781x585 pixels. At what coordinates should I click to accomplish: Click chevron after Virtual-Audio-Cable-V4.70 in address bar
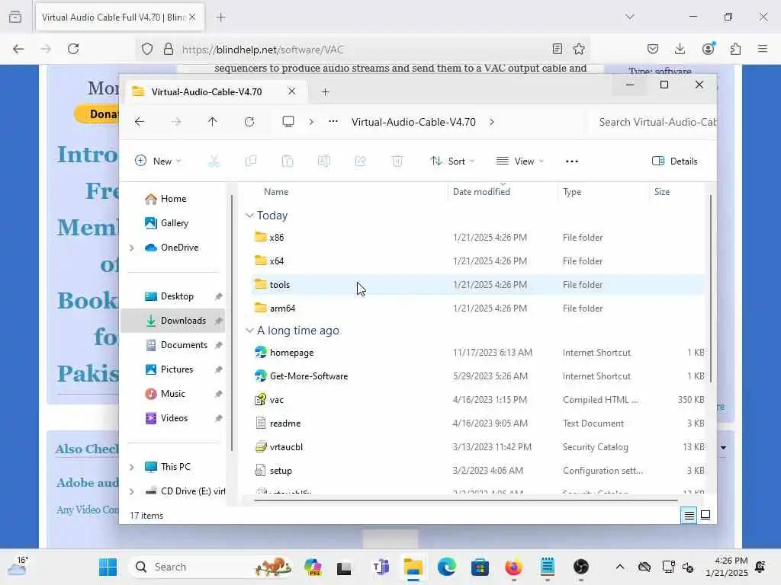click(x=492, y=122)
